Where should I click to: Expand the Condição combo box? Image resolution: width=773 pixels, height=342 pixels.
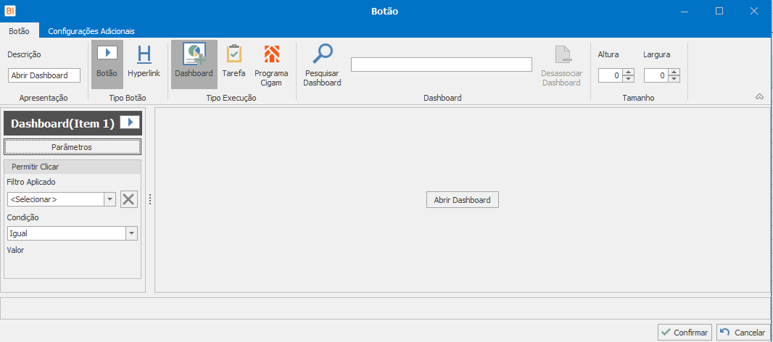tap(131, 233)
